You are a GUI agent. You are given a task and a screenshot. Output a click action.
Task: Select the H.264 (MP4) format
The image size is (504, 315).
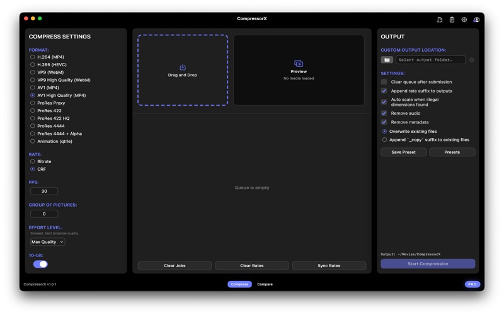pos(47,57)
